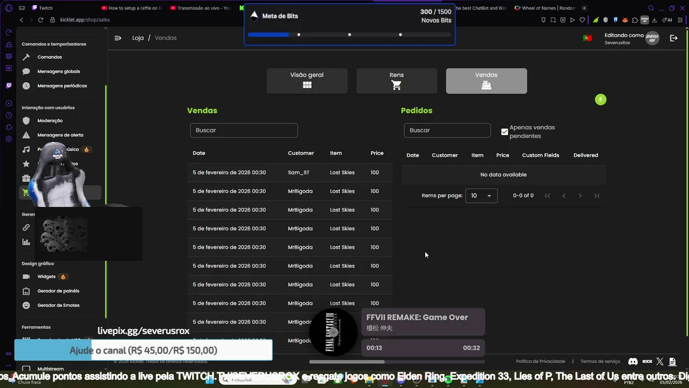Focus the Vendas Buscar search field

point(244,130)
